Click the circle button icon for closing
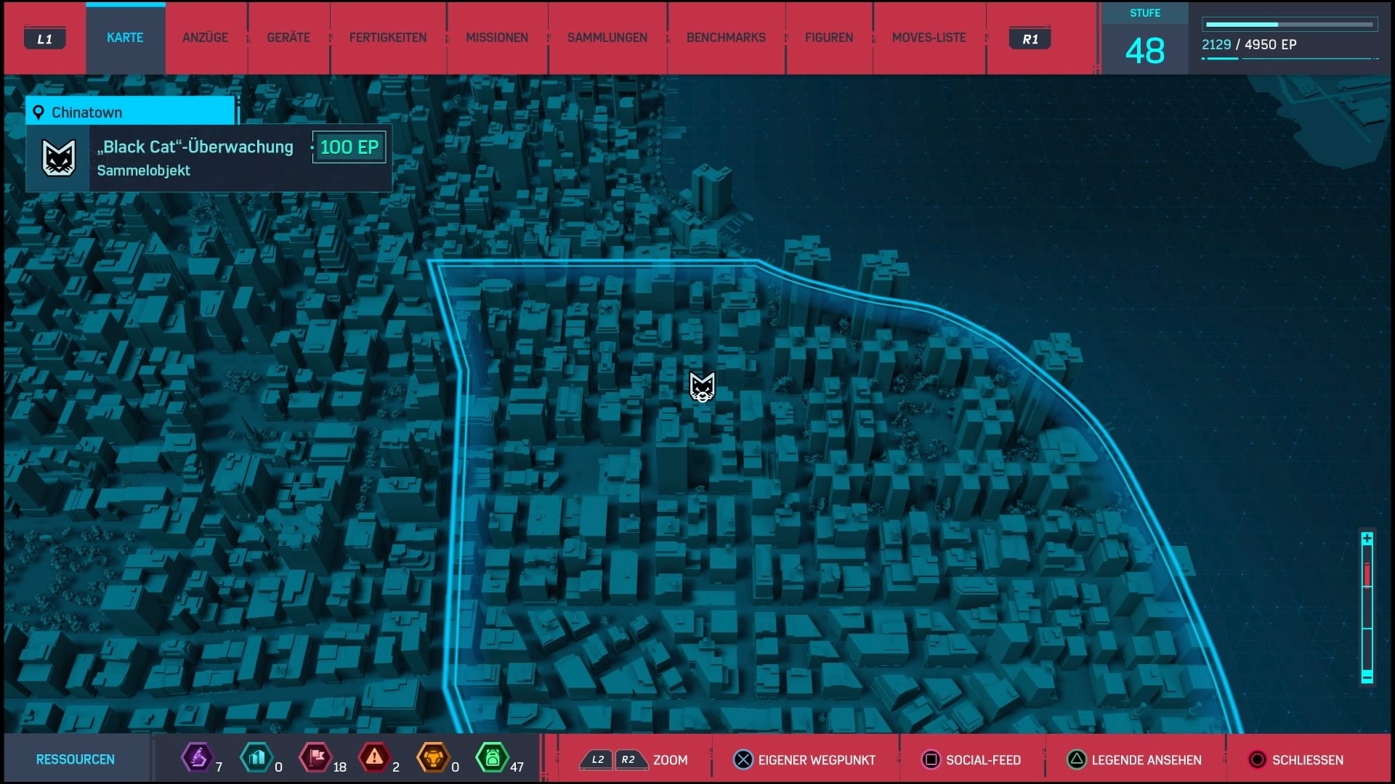Image resolution: width=1395 pixels, height=784 pixels. coord(1257,760)
